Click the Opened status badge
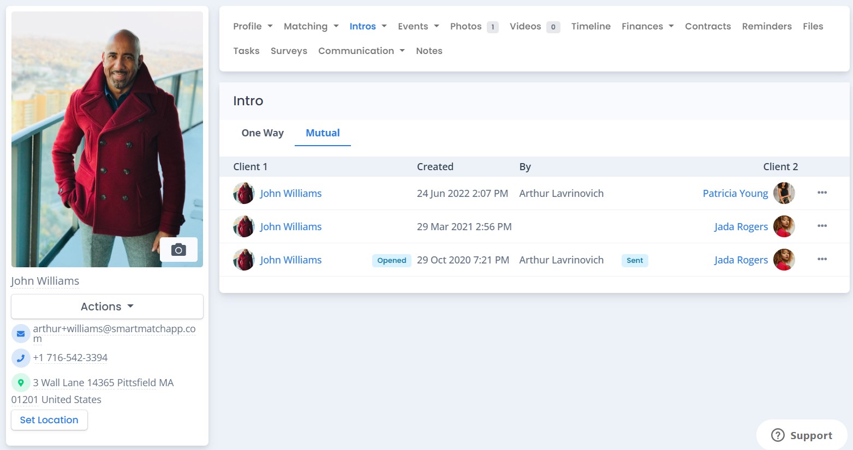 391,260
